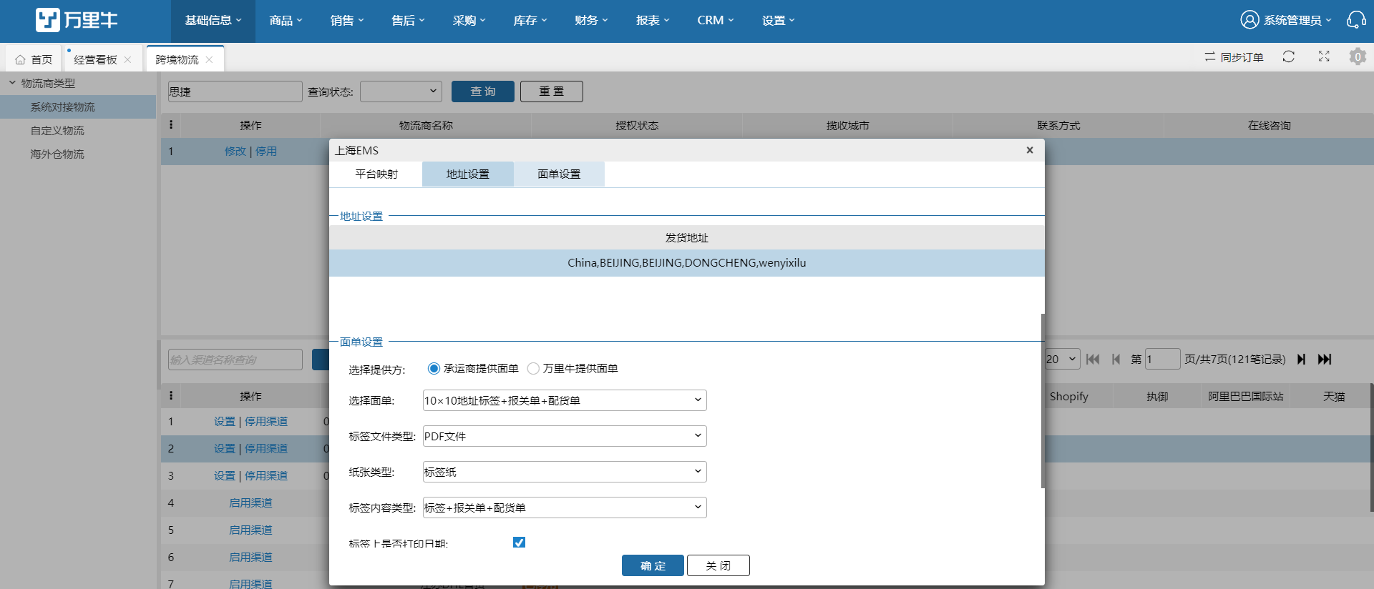Click the 确定 confirm button
Screen dimensions: 1374x589
653,565
